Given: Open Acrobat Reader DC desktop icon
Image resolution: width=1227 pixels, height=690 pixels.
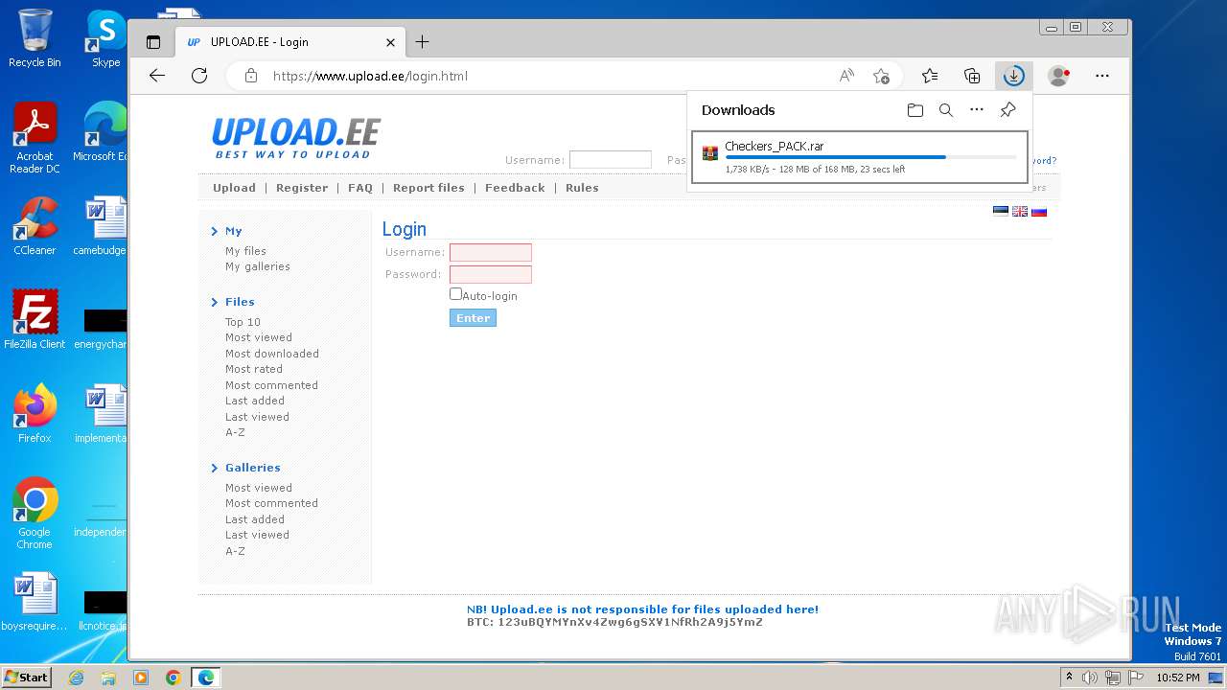Looking at the screenshot, I should 35,138.
